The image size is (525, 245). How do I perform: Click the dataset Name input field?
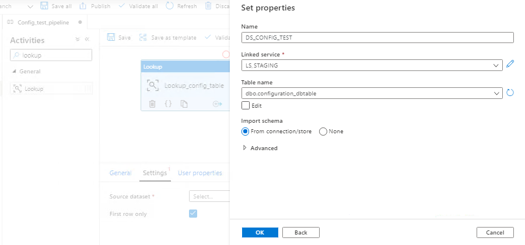tap(377, 37)
